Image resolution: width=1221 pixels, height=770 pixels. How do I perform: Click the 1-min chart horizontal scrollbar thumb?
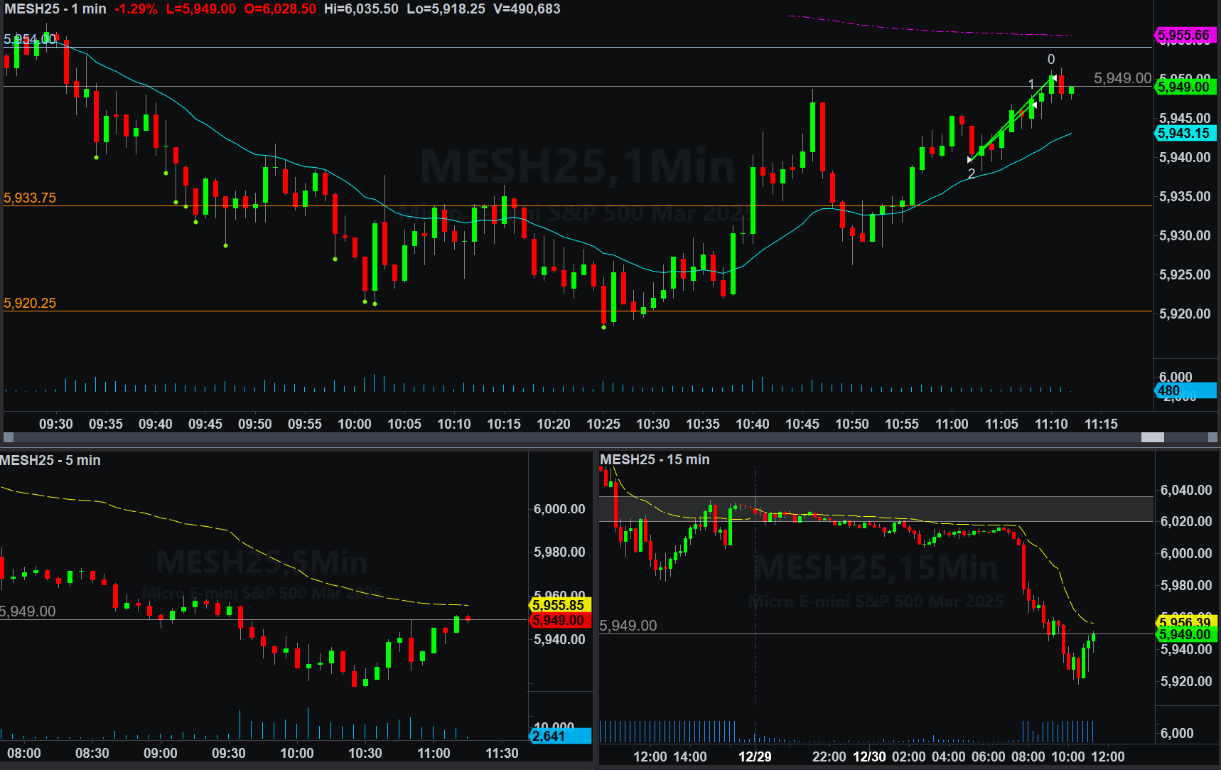coord(1152,437)
